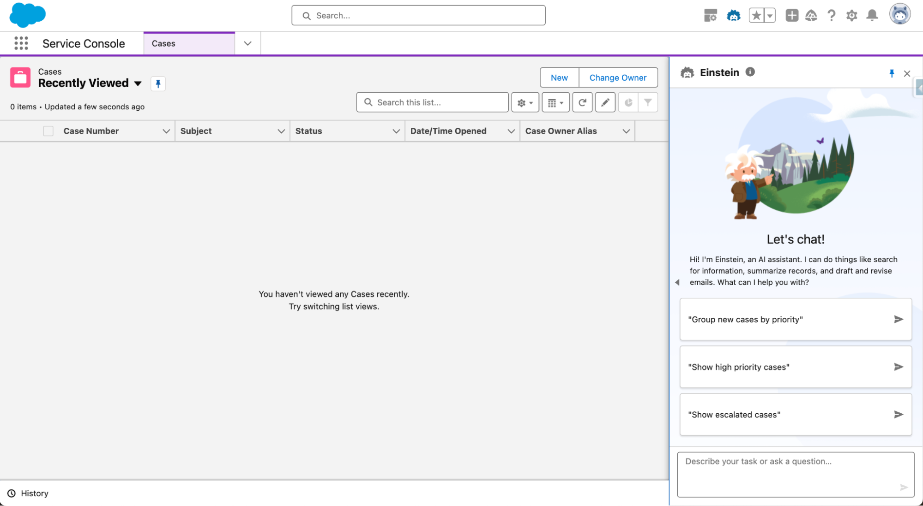Toggle the select-all checkbox in the table header
This screenshot has width=923, height=506.
(x=48, y=131)
